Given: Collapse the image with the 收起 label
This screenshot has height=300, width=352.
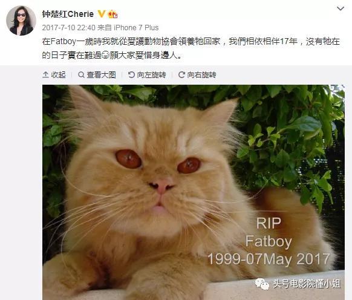Looking at the screenshot, I should 59,74.
